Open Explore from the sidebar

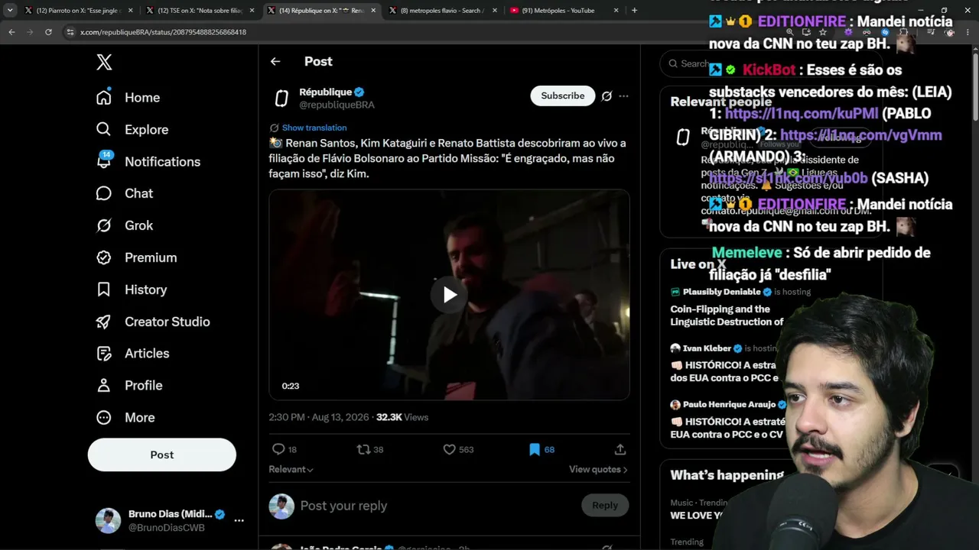pyautogui.click(x=132, y=130)
